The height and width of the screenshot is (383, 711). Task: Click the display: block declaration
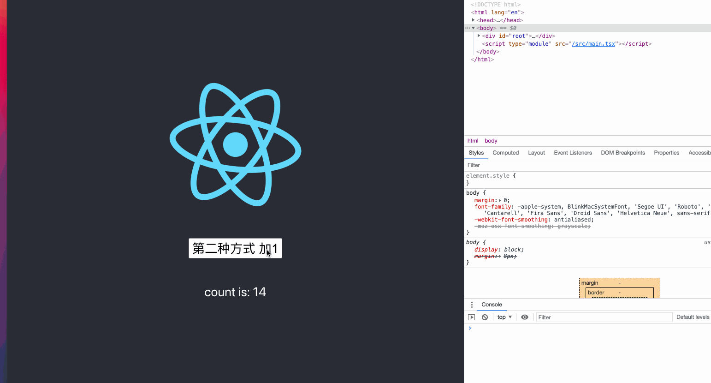(x=499, y=250)
